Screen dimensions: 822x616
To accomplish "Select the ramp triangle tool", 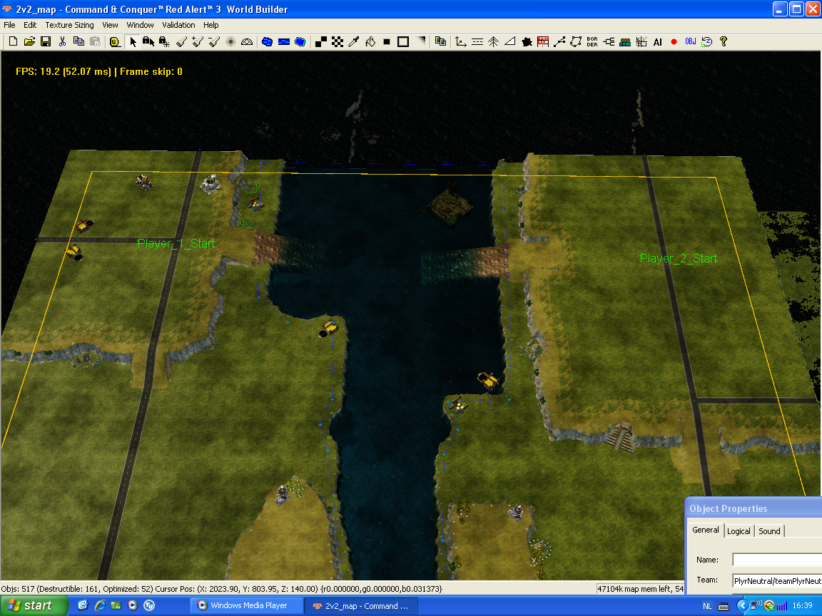I will coord(509,41).
